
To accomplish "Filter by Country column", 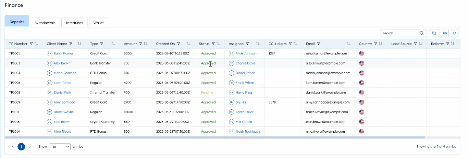I will click(375, 44).
